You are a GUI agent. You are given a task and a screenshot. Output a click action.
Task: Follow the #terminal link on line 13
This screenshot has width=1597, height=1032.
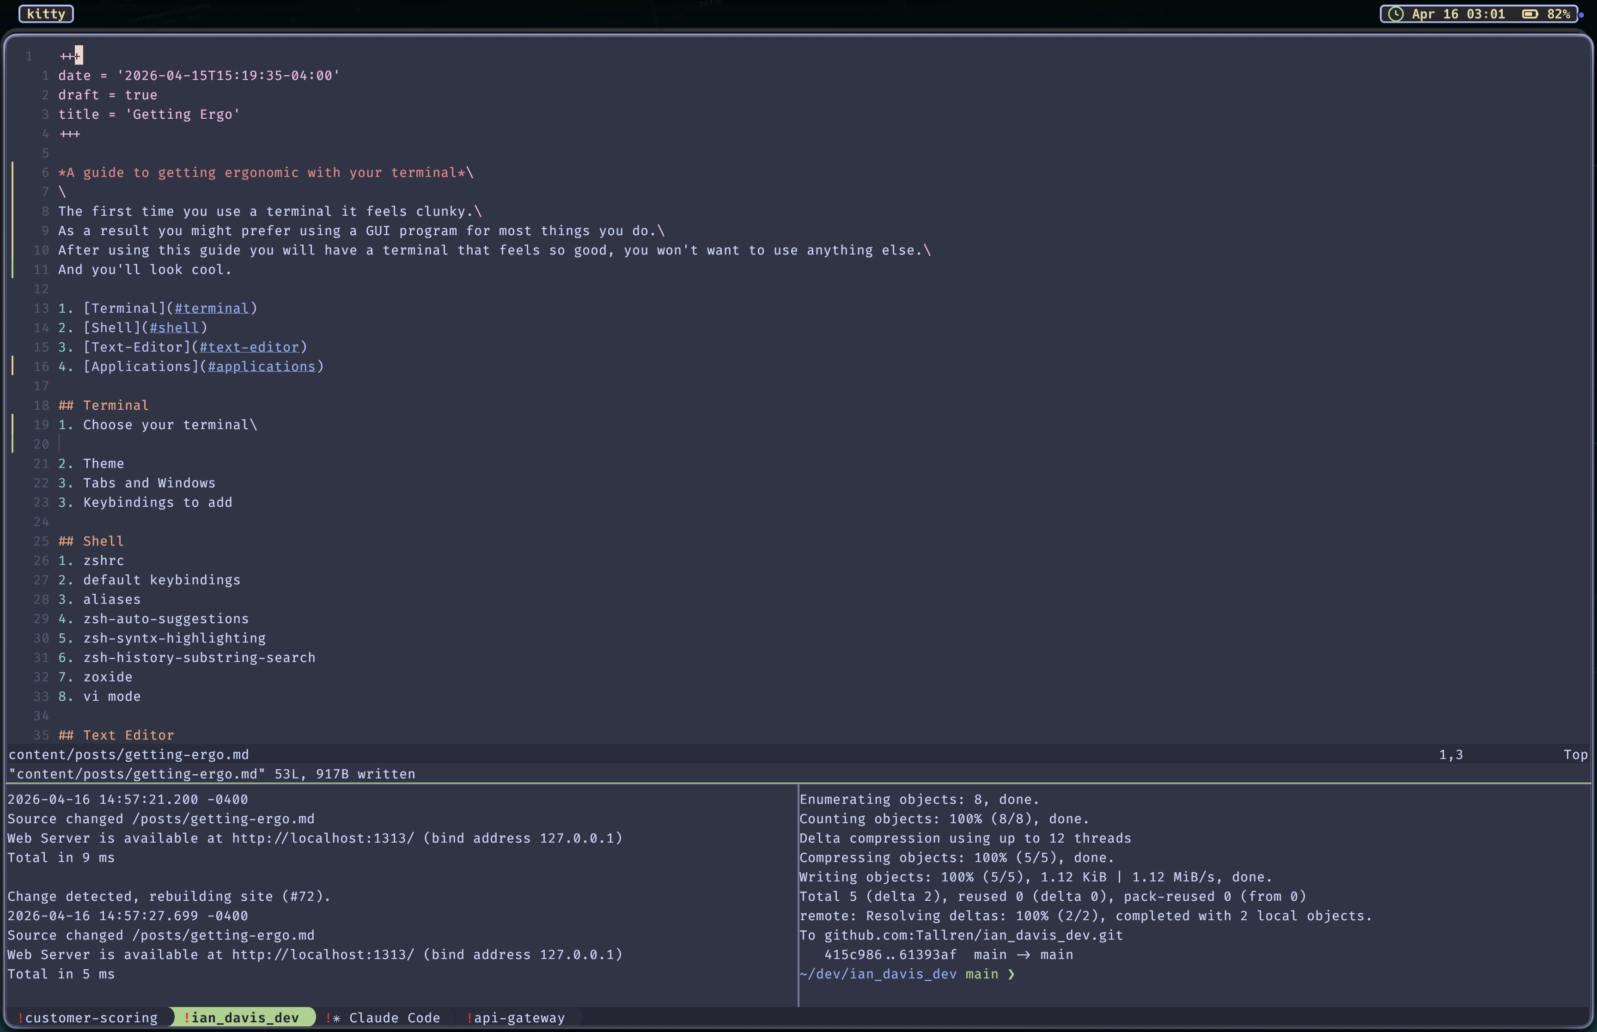click(x=212, y=308)
